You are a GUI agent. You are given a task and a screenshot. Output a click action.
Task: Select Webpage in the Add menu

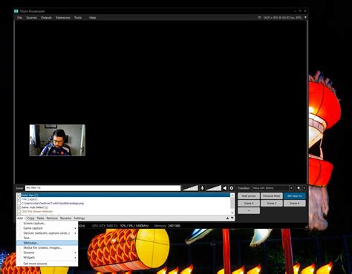[x=47, y=243]
